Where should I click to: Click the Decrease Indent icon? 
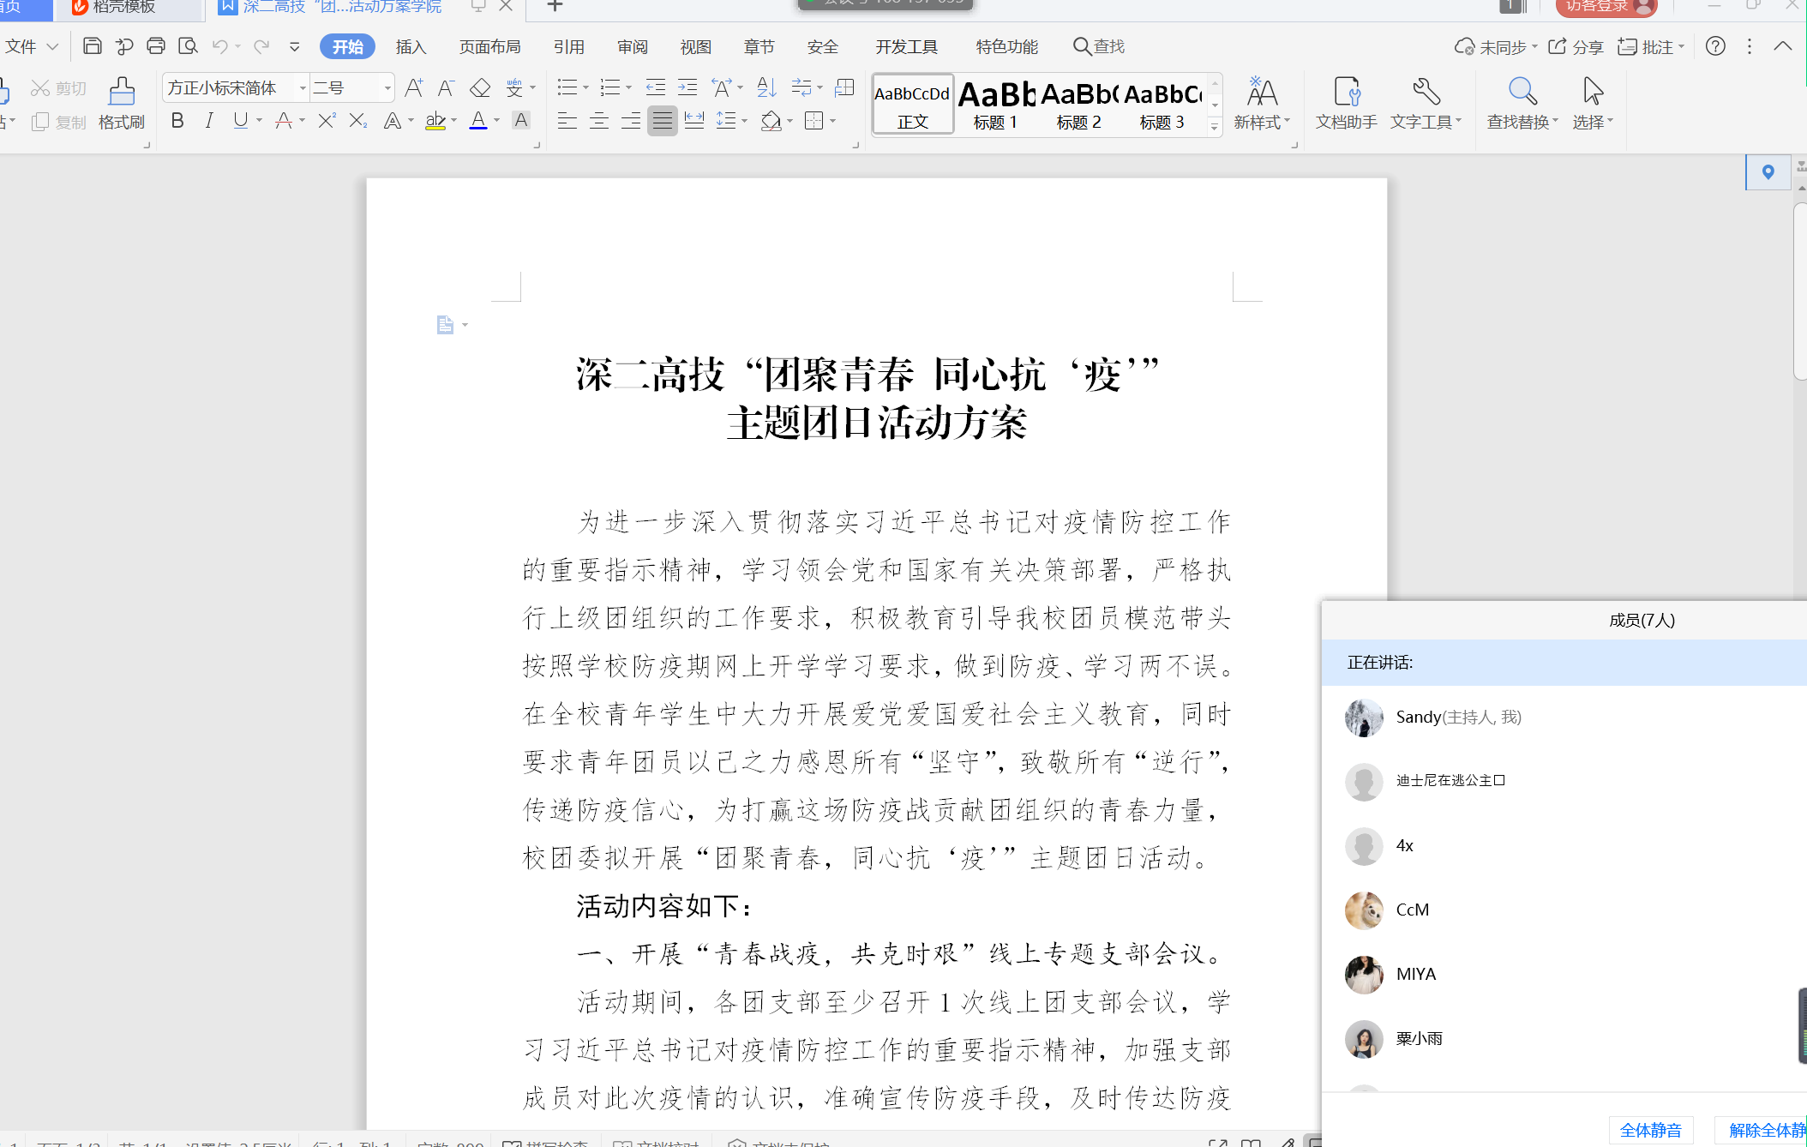click(x=656, y=87)
